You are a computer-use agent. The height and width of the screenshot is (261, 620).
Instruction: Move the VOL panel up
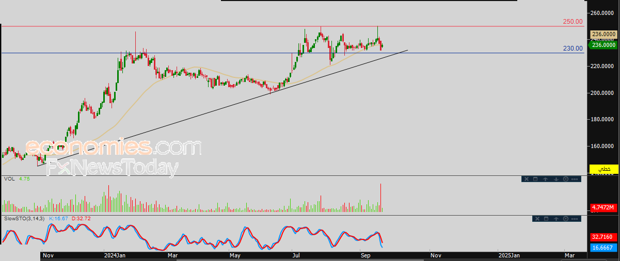pyautogui.click(x=545, y=179)
